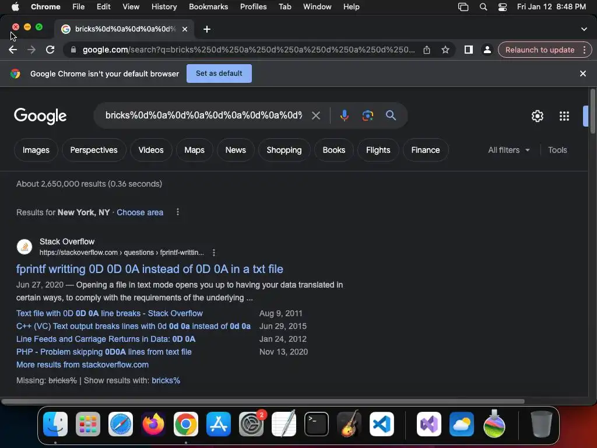597x448 pixels.
Task: Share this page via share icon
Action: point(427,50)
